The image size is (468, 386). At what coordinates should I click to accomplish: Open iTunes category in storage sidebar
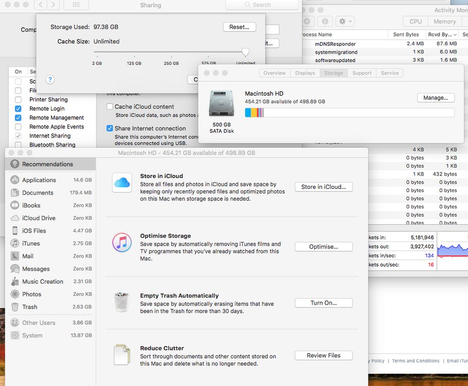pos(51,243)
